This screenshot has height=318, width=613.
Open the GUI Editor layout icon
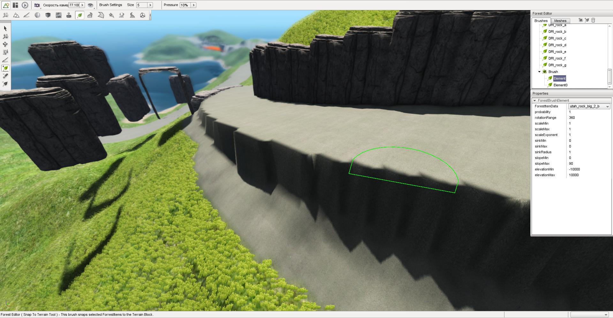point(15,5)
